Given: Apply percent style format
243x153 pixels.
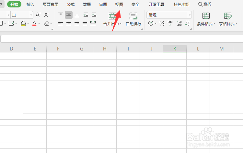Looking at the screenshot, I should pos(162,23).
